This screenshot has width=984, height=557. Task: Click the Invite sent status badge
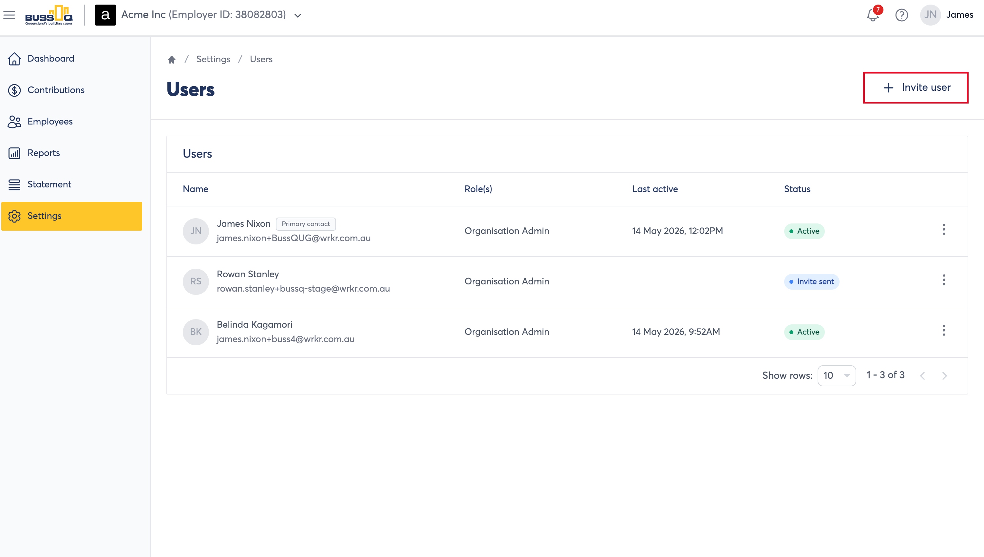click(811, 281)
